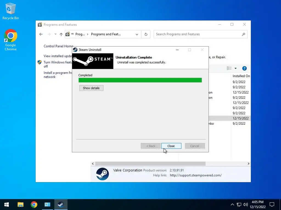This screenshot has height=210, width=281.
Task: Click the Prog... breadcrumb in address bar
Action: click(x=80, y=34)
